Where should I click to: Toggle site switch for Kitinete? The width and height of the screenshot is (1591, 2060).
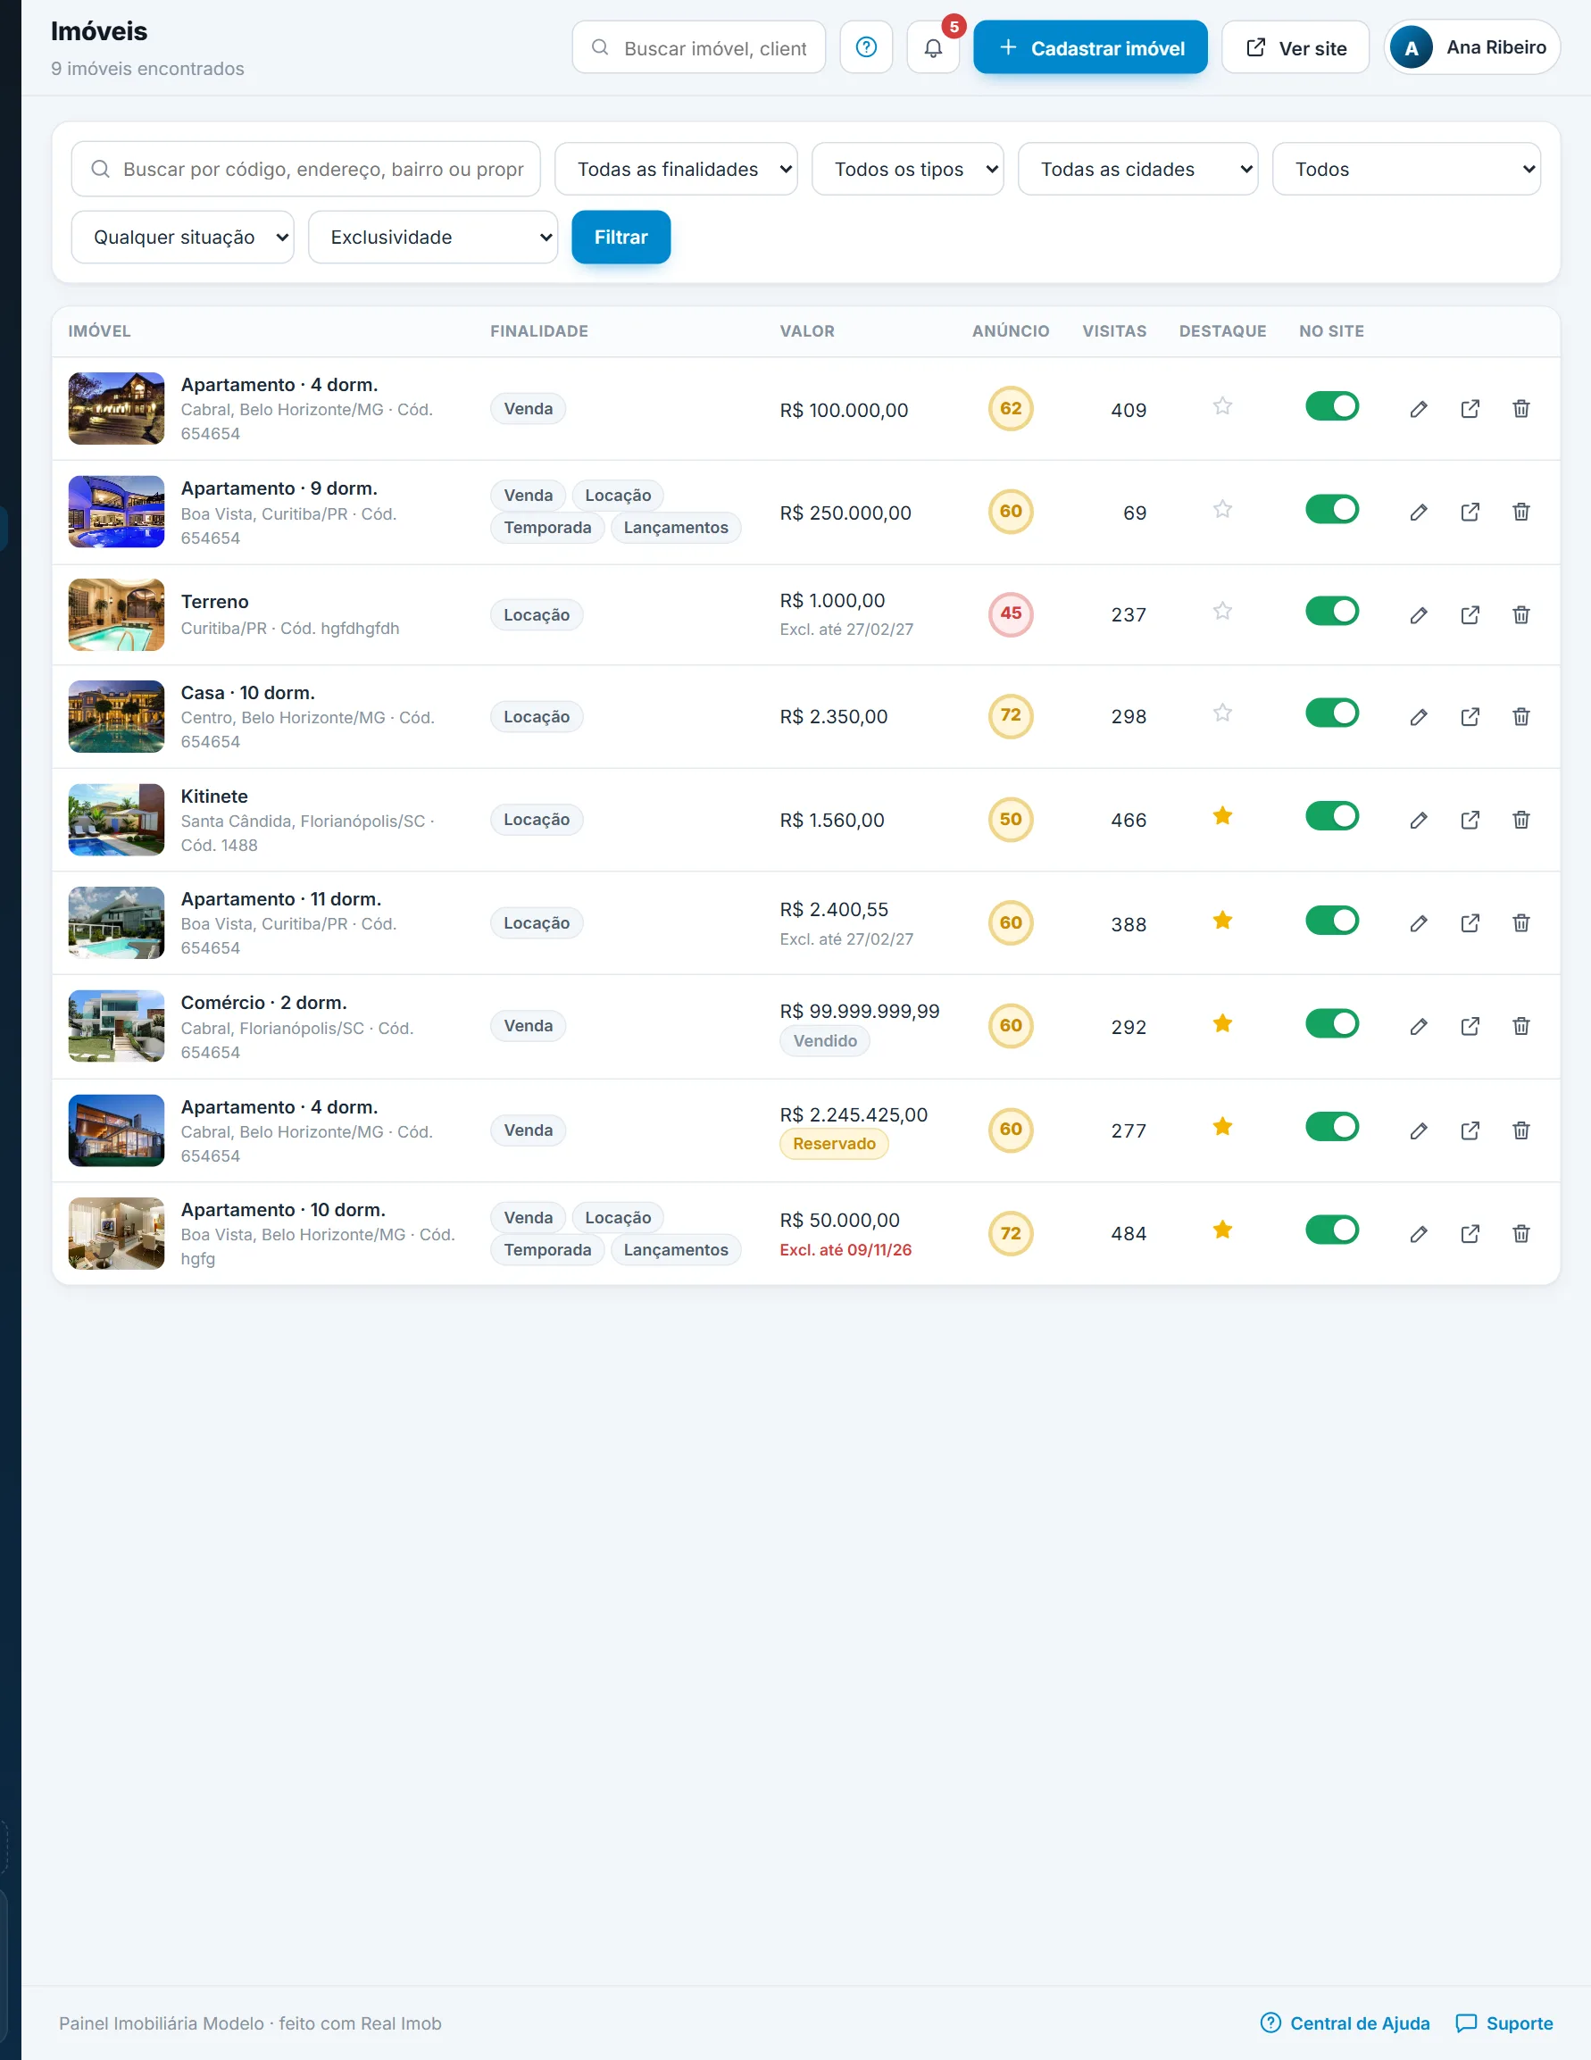tap(1332, 816)
